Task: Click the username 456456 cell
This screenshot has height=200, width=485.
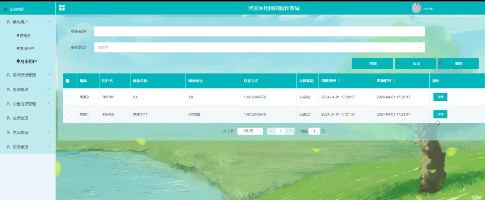Action: click(108, 114)
